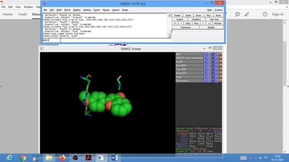Toggle the hyd object display
289x162 pixels.
[190, 77]
